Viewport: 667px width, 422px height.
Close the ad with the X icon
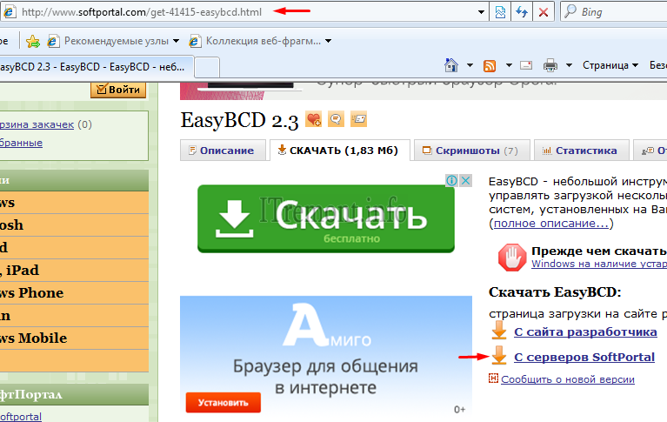click(466, 181)
